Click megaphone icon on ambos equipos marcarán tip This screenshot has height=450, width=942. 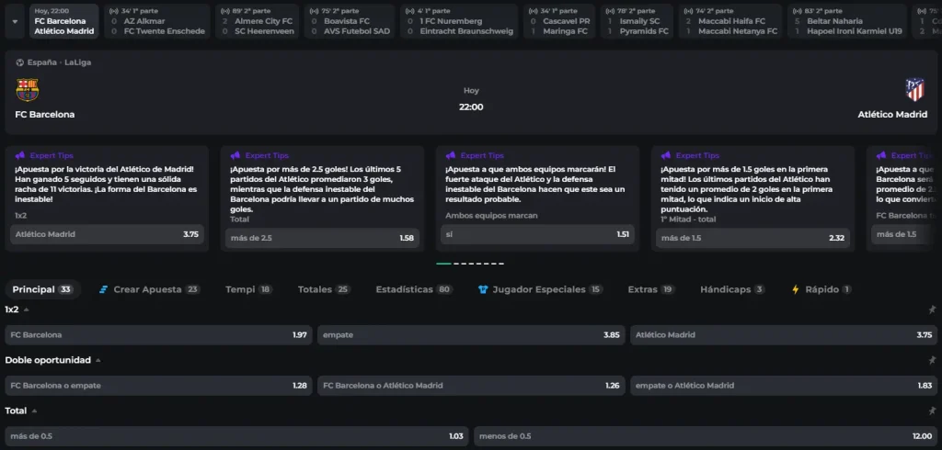[450, 155]
